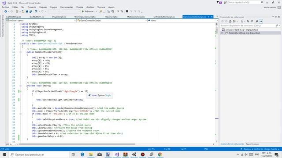Click the Save file icon
This screenshot has height=158, width=282.
(x=27, y=11)
